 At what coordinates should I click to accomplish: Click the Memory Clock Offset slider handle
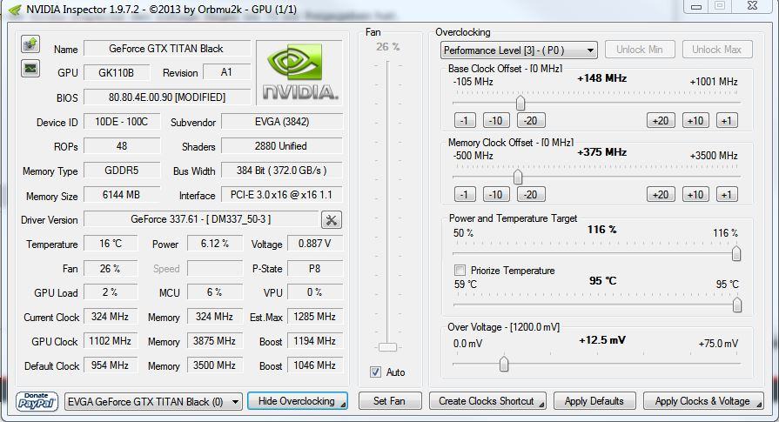(x=518, y=177)
